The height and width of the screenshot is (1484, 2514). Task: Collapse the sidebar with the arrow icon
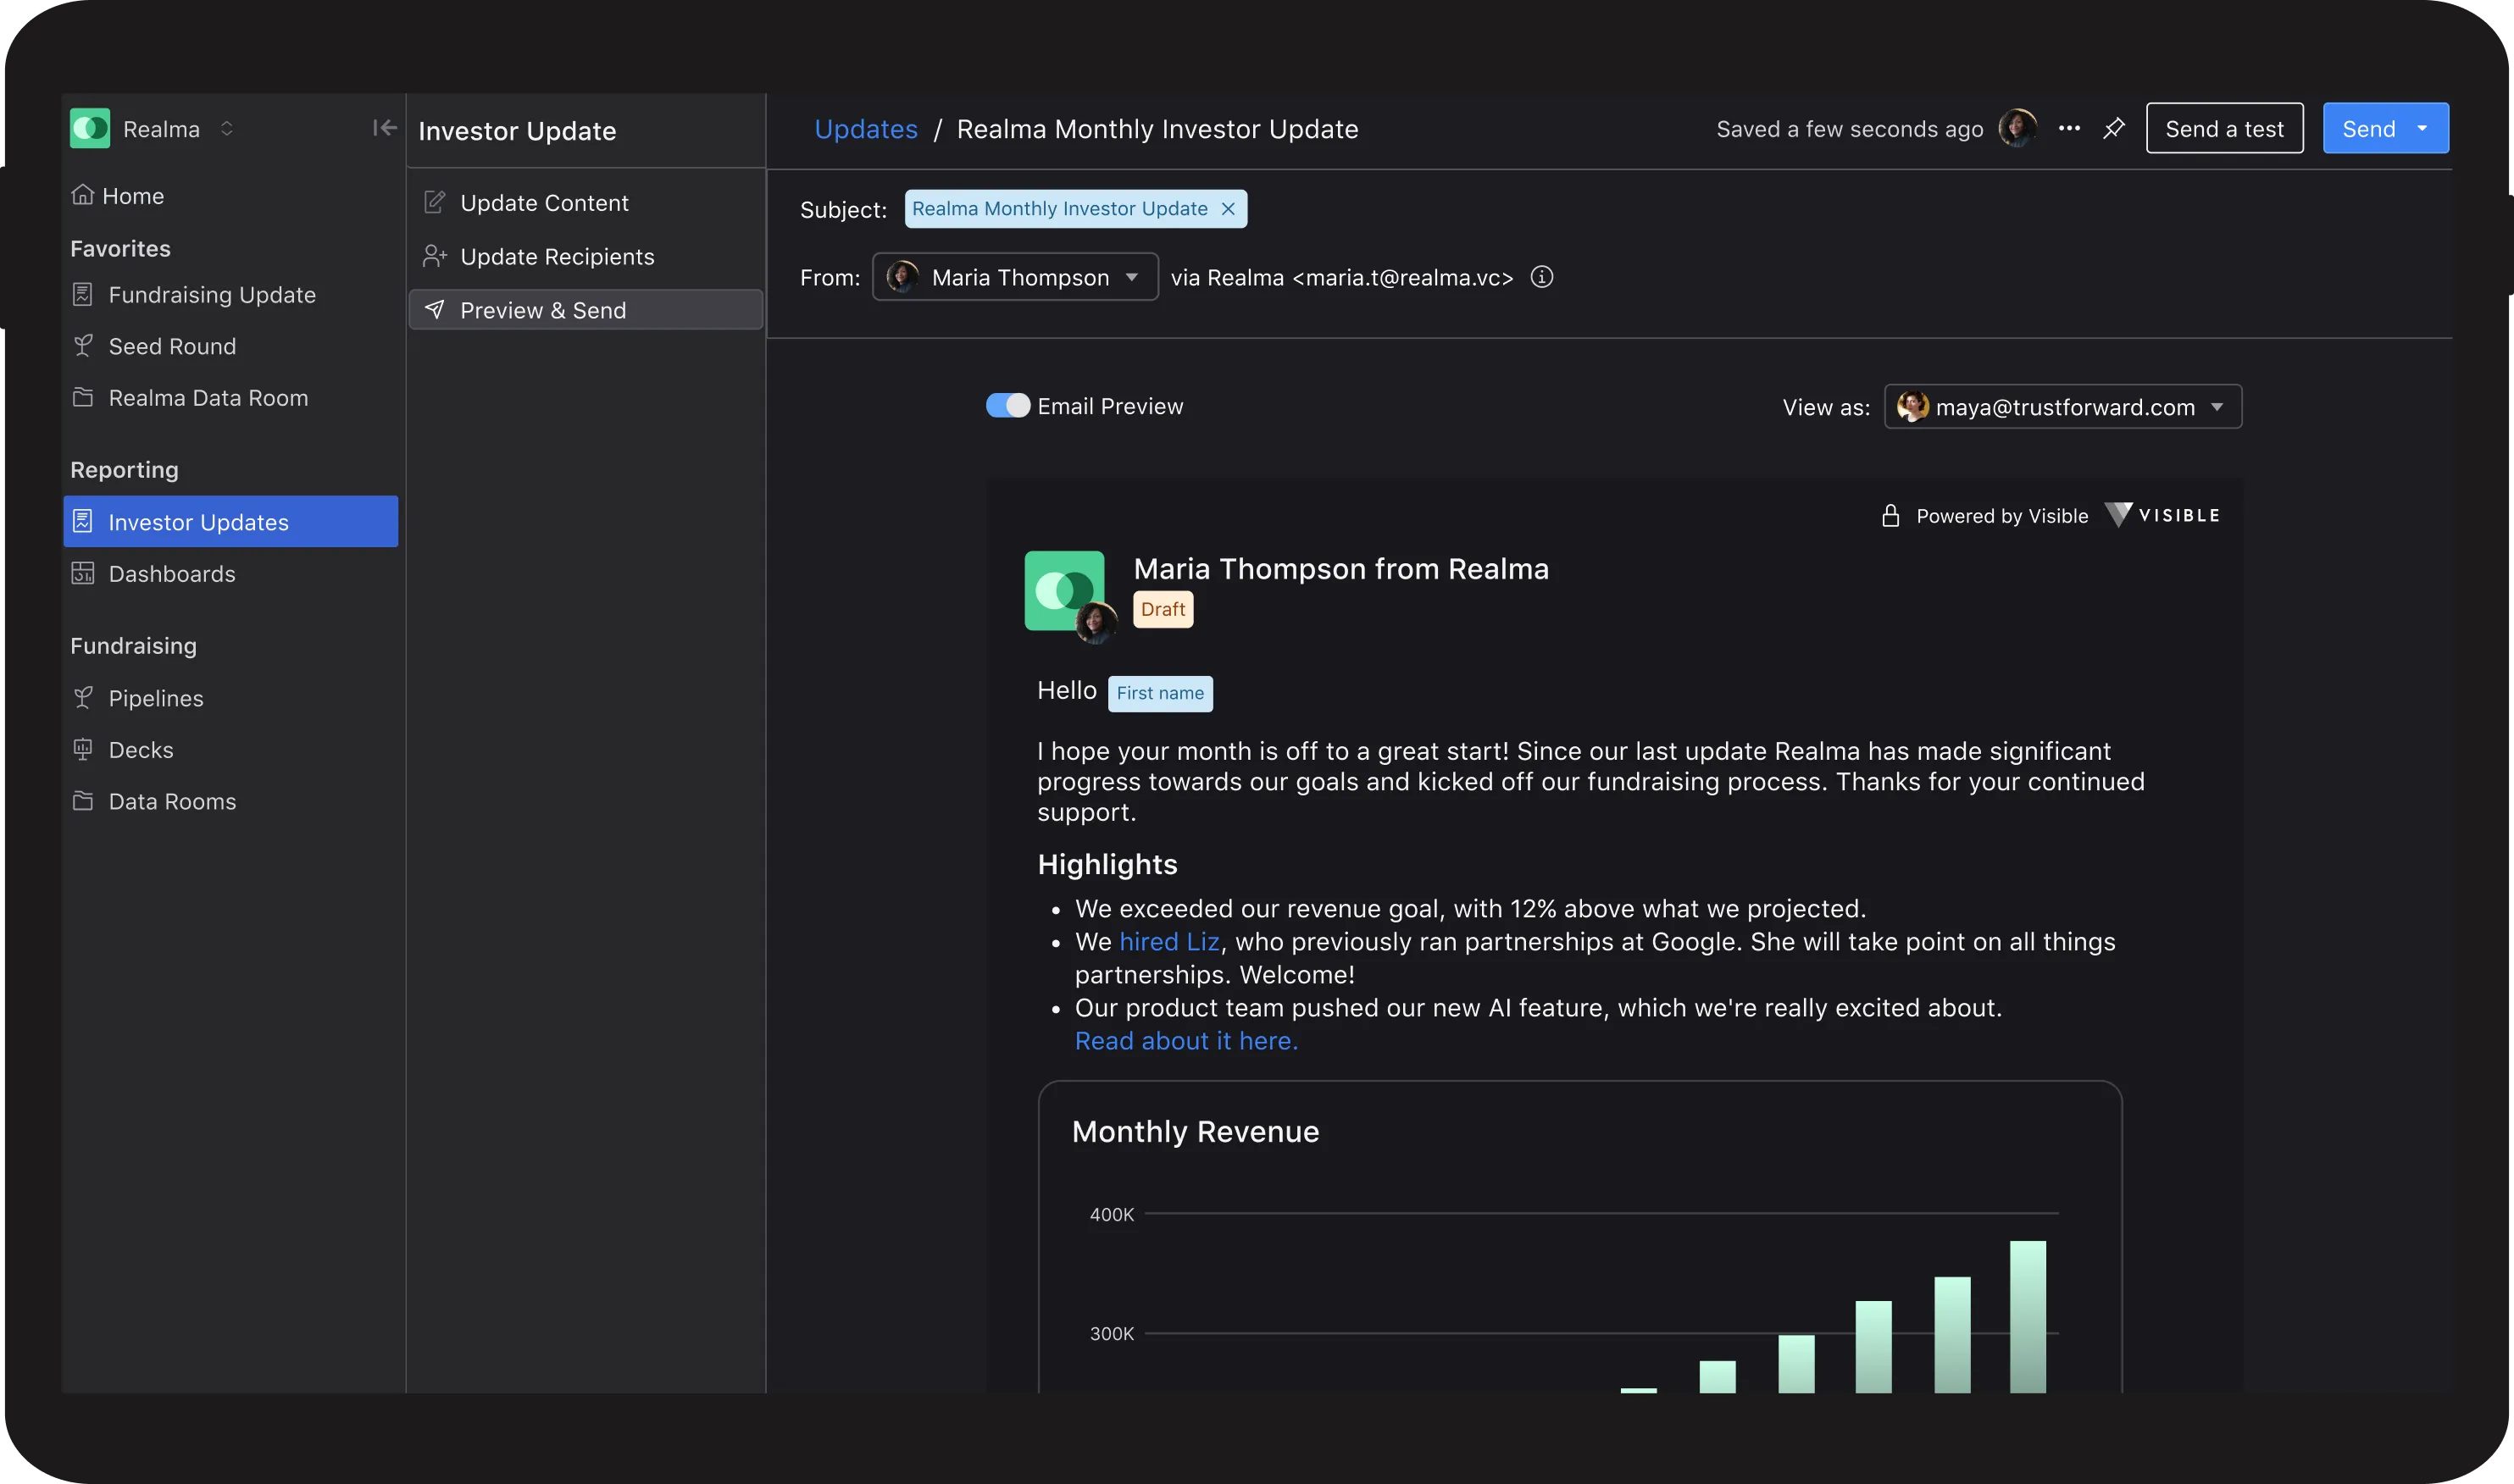click(384, 128)
